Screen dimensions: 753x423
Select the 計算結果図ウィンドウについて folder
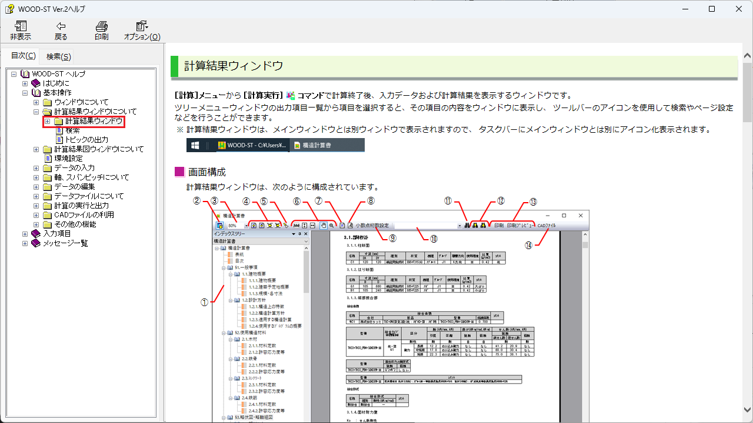98,149
